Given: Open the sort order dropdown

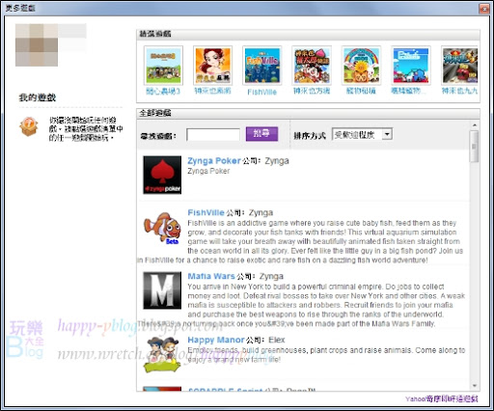Looking at the screenshot, I should coord(362,134).
